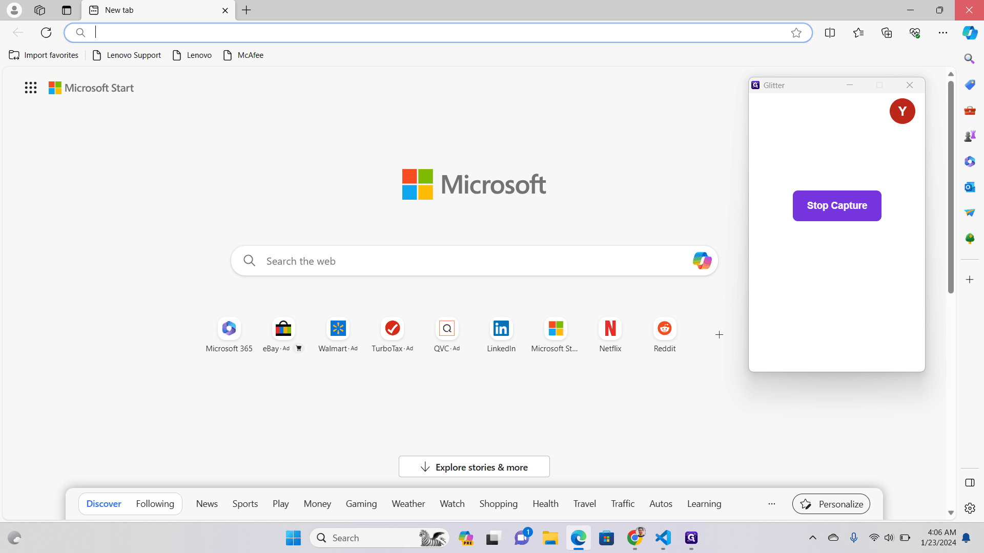Open the Sports category
Image resolution: width=984 pixels, height=553 pixels.
[x=245, y=504]
